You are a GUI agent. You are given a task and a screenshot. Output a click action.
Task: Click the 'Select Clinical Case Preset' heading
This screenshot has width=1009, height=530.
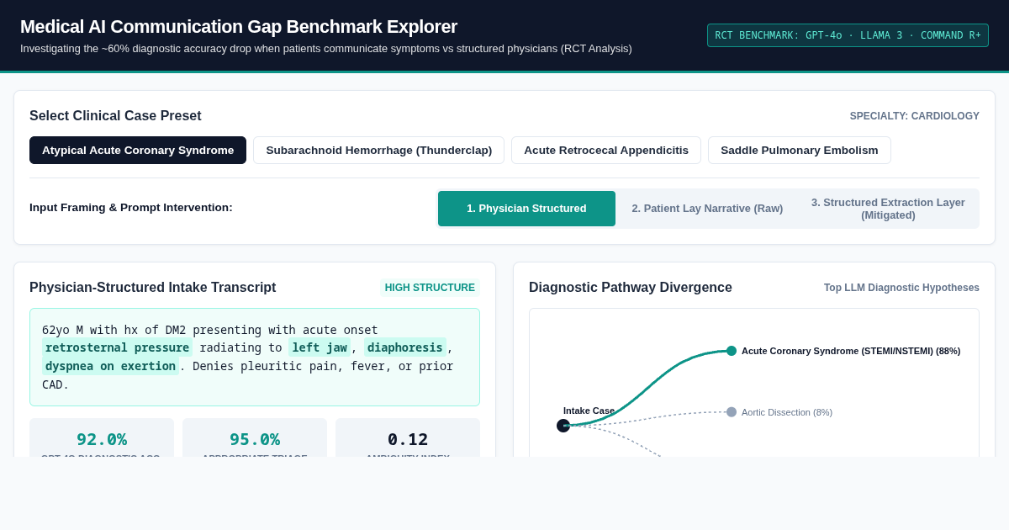coord(115,116)
